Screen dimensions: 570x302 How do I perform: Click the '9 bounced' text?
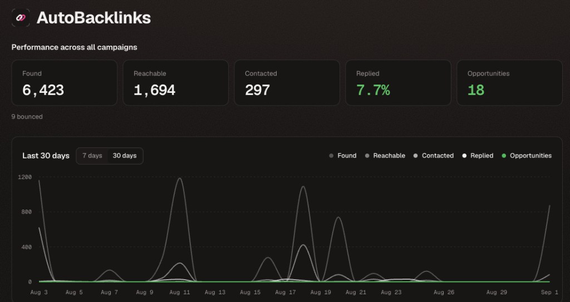pos(27,117)
